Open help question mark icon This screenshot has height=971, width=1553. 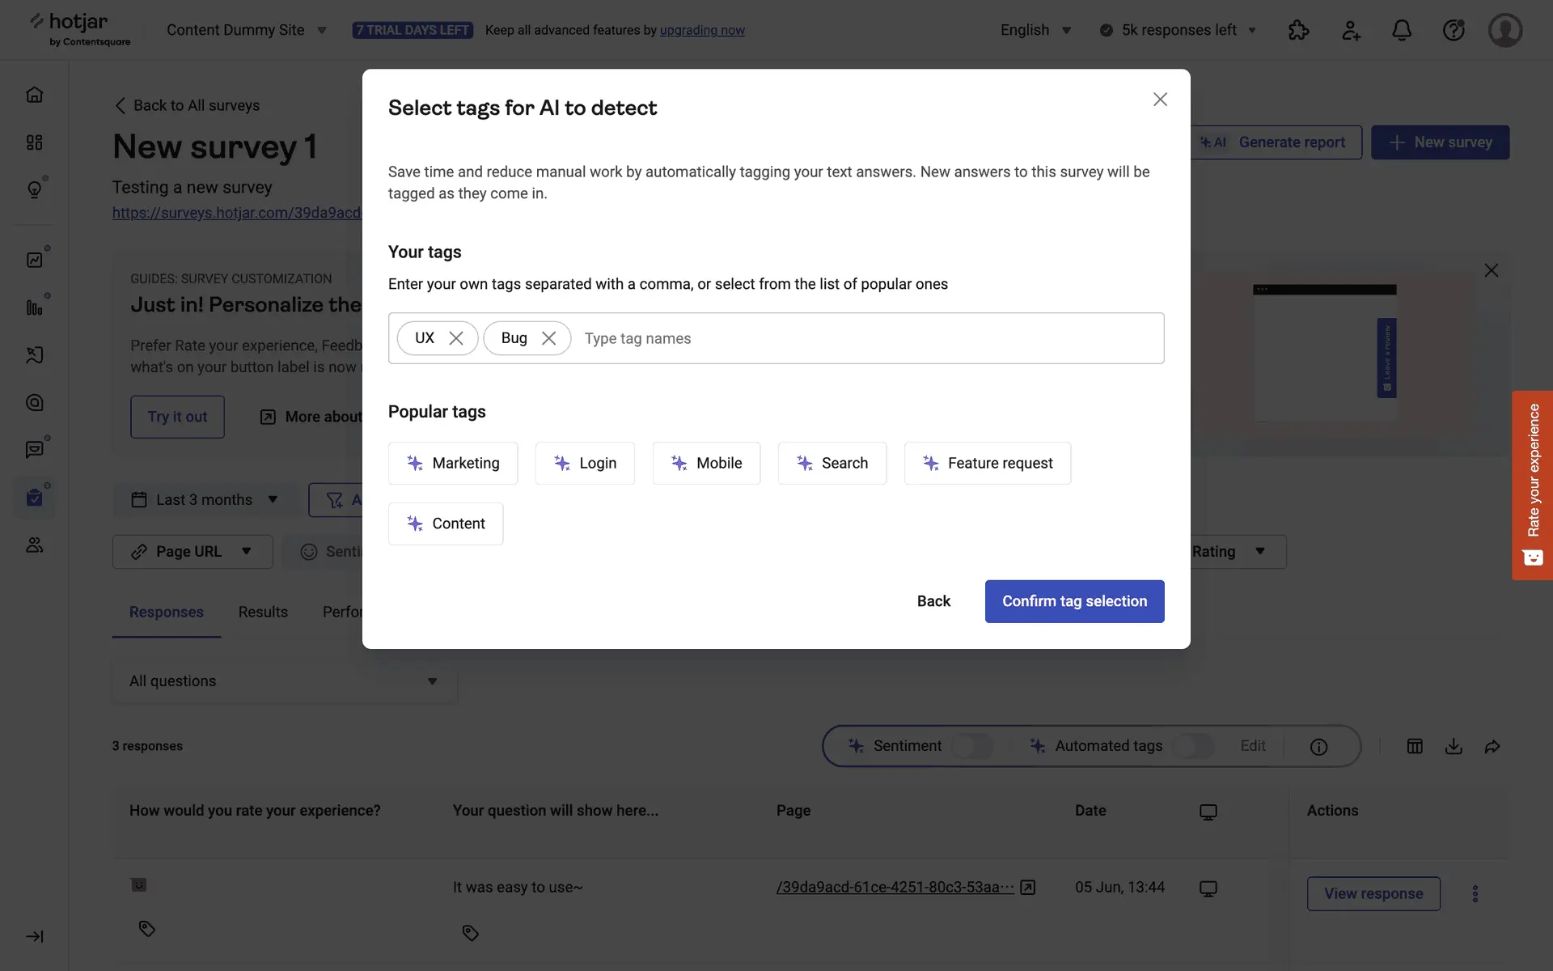point(1453,30)
